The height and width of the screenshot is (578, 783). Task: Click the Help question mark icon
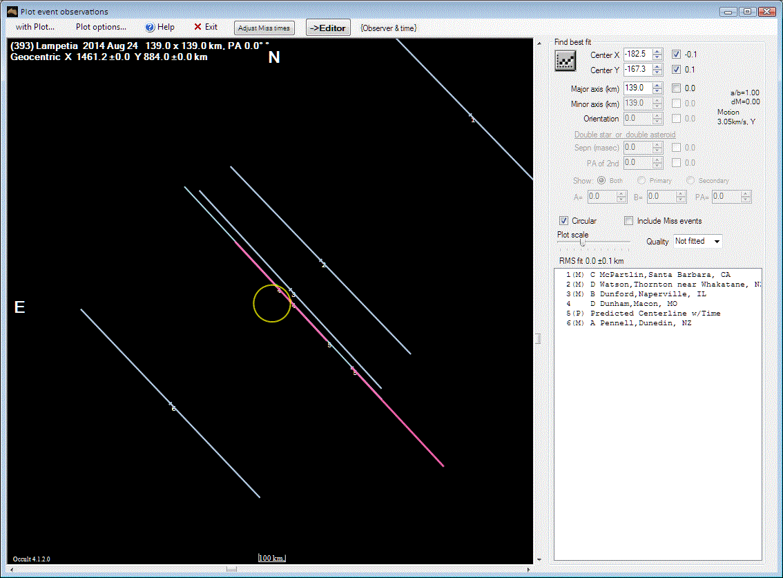(149, 28)
